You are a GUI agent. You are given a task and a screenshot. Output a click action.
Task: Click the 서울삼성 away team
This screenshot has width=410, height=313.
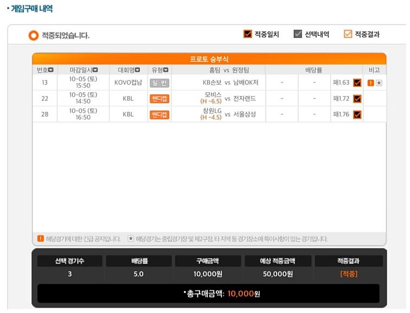[245, 114]
